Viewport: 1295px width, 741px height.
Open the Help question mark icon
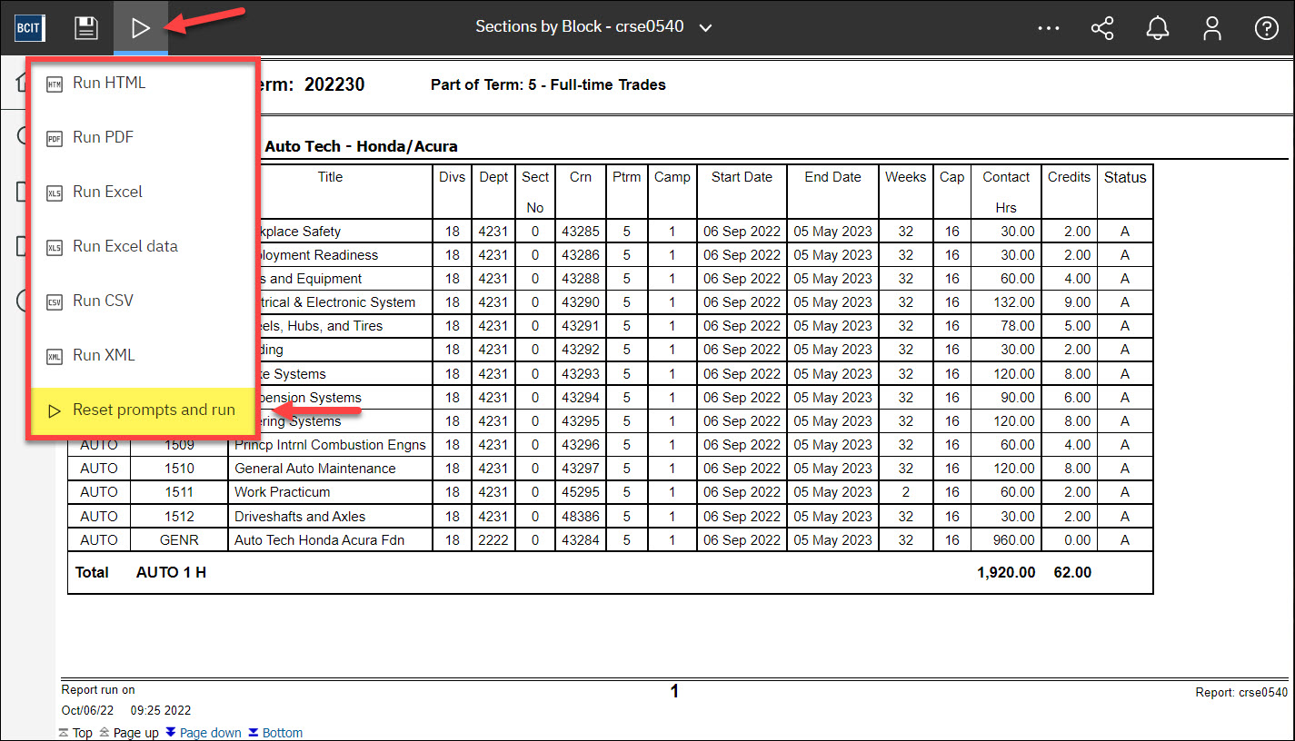[x=1266, y=28]
